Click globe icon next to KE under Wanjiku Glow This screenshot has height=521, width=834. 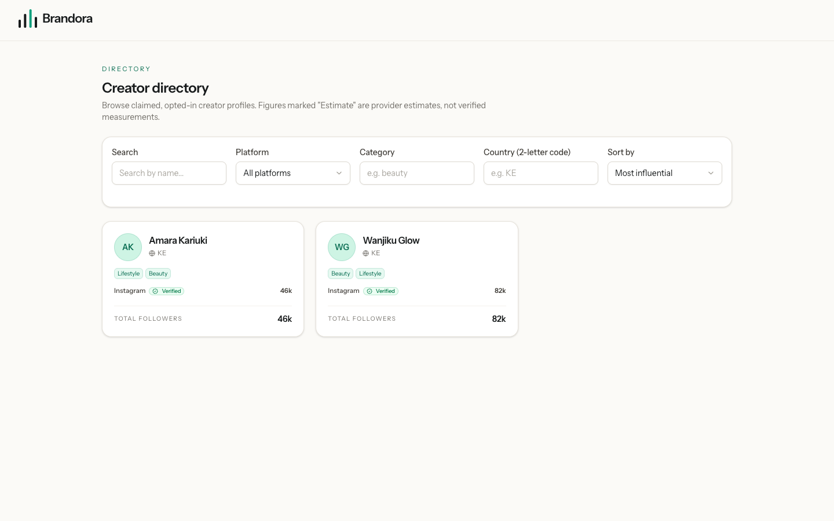(x=366, y=254)
